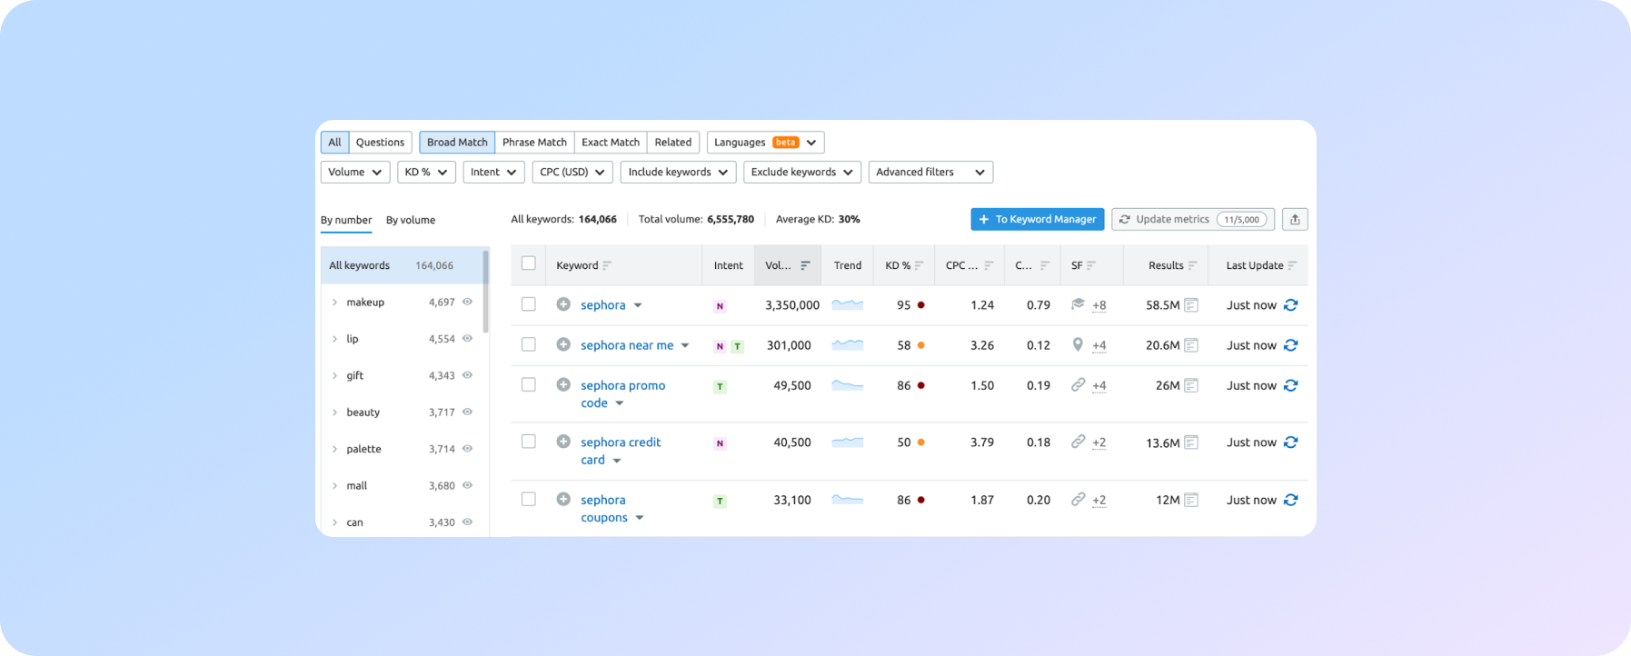Image resolution: width=1631 pixels, height=656 pixels.
Task: Add sephora near me keyword via plus icon
Action: (x=563, y=344)
